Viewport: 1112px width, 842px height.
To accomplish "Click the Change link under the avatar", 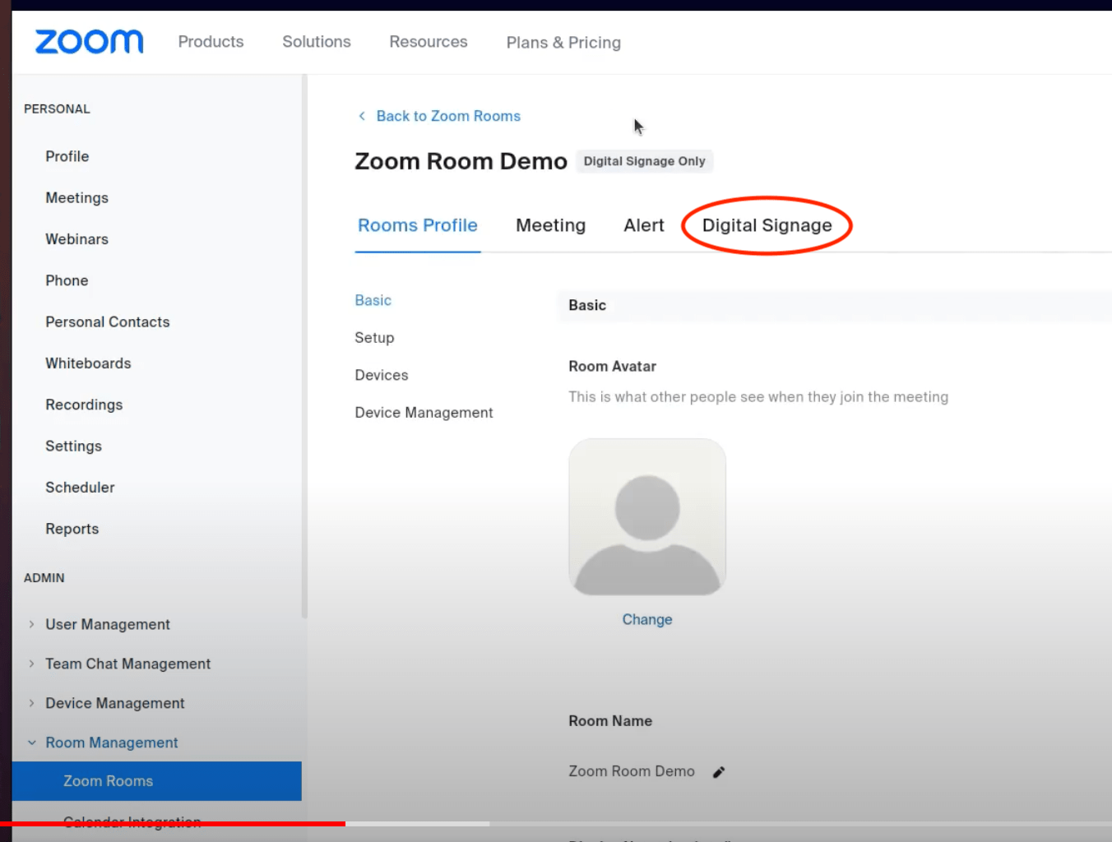I will point(647,619).
